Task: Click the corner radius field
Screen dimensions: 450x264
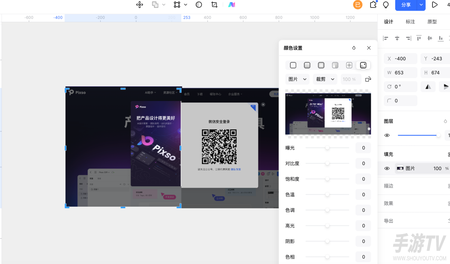Action: click(x=401, y=101)
